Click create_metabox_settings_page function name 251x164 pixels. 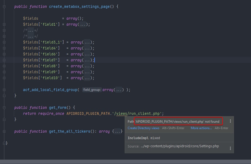point(79,7)
